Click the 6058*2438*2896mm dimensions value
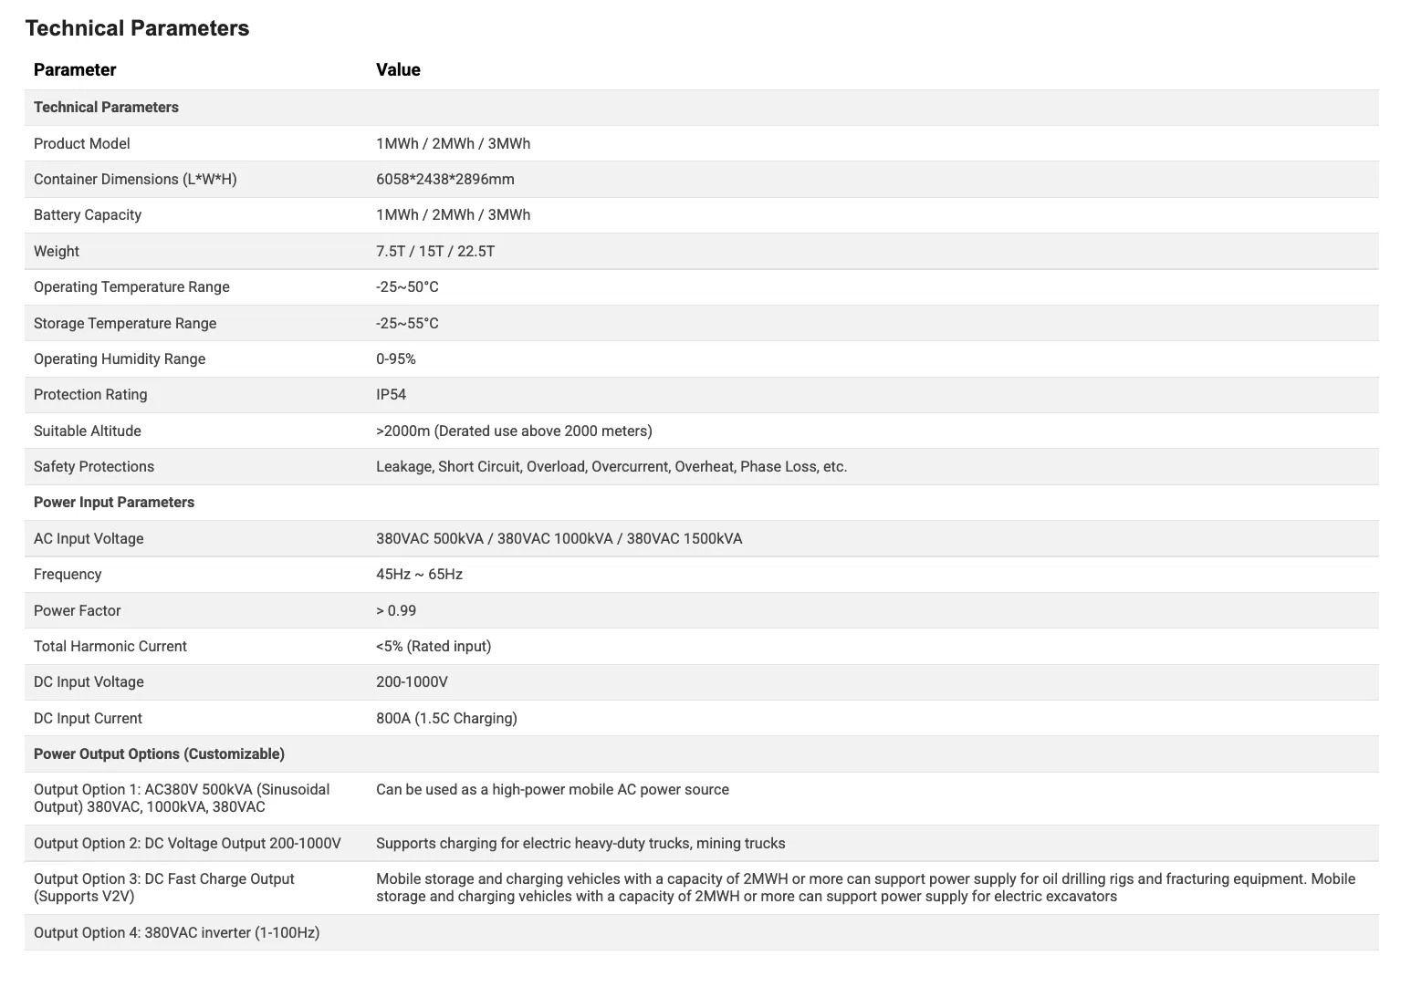This screenshot has width=1411, height=987. coord(445,180)
